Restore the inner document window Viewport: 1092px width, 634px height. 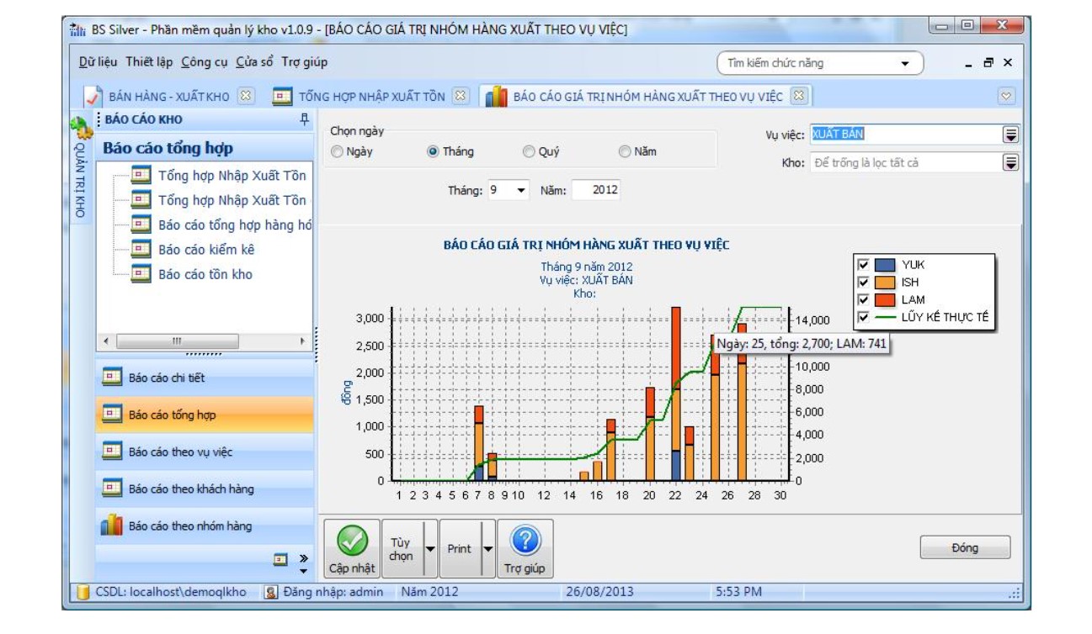pyautogui.click(x=988, y=63)
